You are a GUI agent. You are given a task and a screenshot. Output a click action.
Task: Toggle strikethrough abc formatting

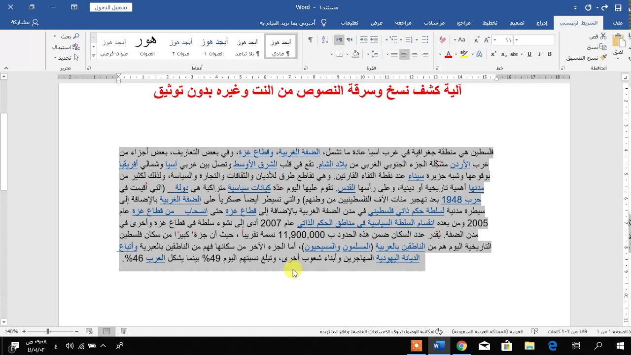coord(514,54)
